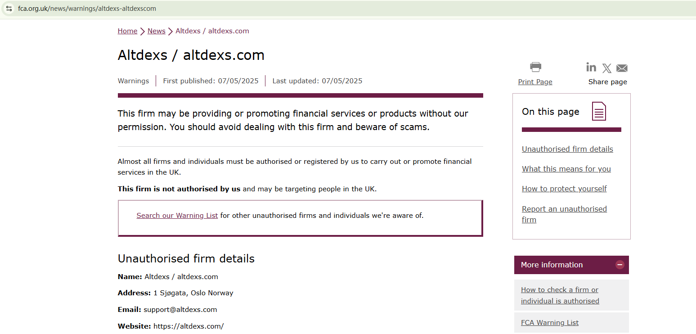Share page by email envelope icon

pos(622,68)
